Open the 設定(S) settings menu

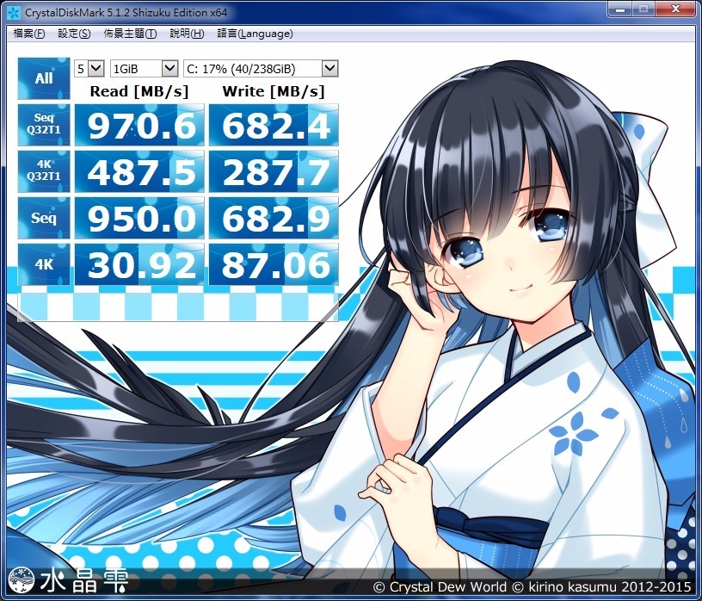click(x=74, y=34)
